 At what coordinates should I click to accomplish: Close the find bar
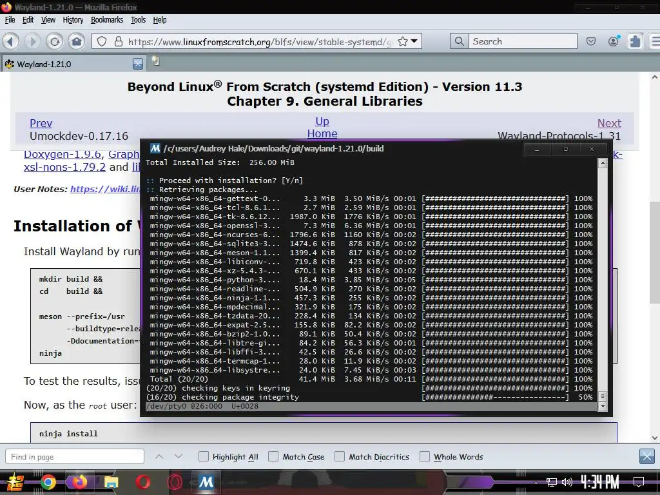coord(647,456)
